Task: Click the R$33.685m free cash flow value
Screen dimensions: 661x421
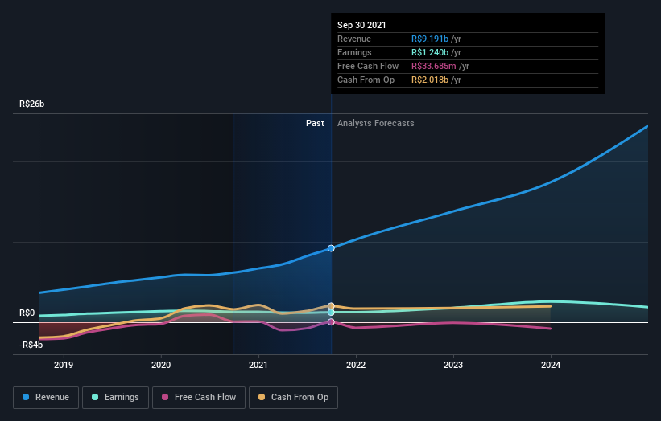Action: pos(434,66)
